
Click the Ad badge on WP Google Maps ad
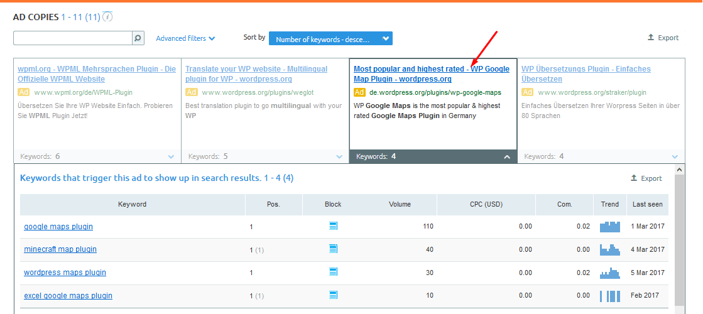pyautogui.click(x=359, y=92)
